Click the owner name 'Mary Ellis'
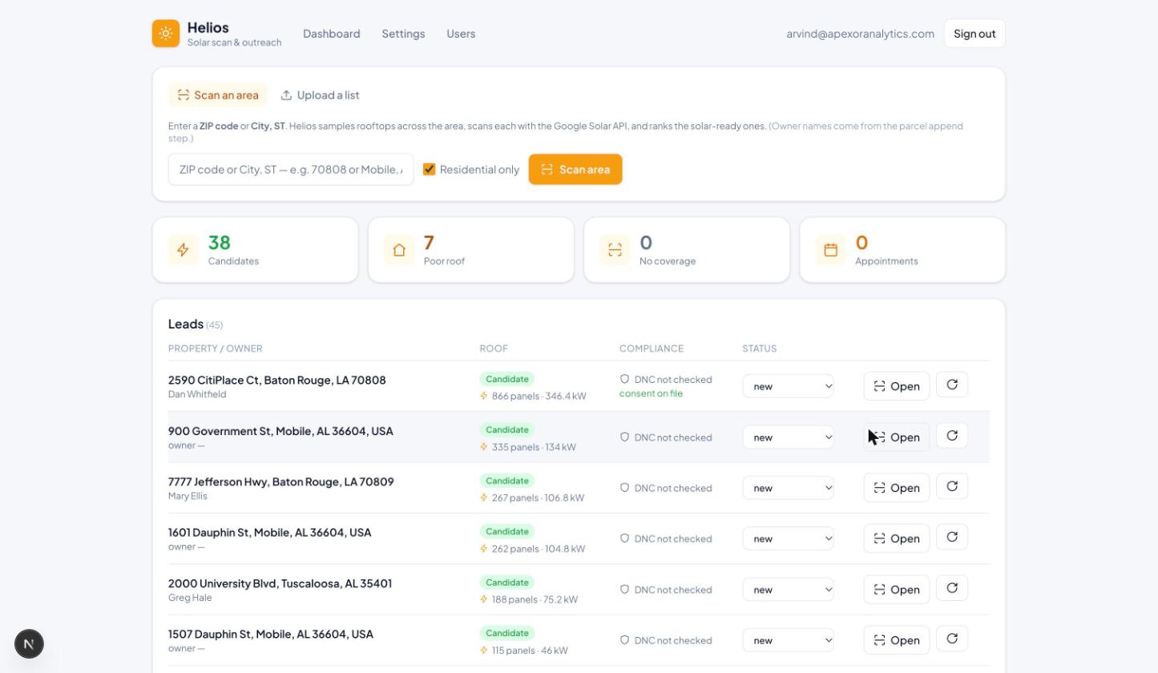Screen dimensions: 1158x673 coord(188,496)
